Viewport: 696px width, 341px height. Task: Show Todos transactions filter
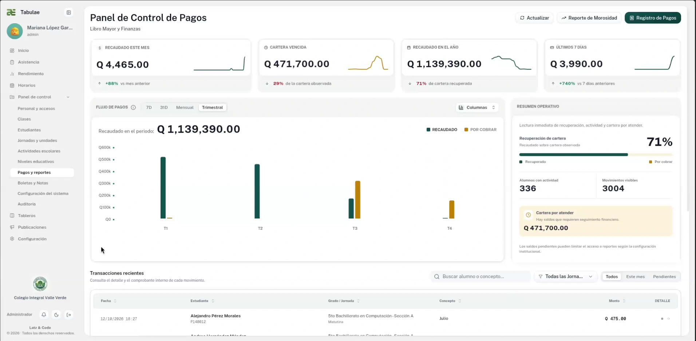coord(612,277)
